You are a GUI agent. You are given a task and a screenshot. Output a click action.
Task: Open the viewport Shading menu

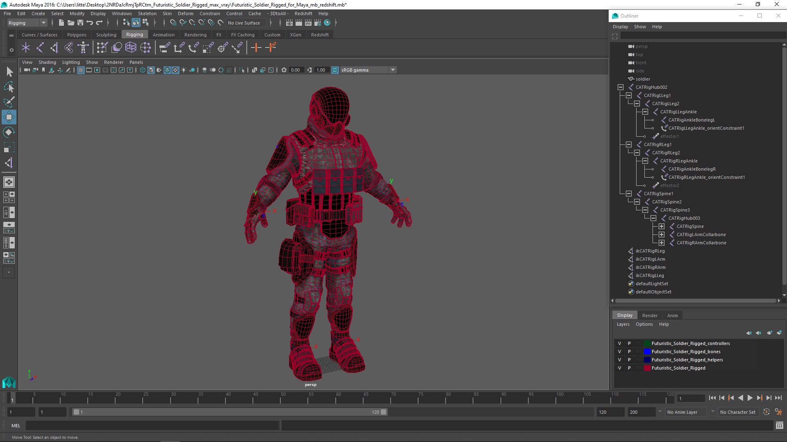pyautogui.click(x=47, y=62)
